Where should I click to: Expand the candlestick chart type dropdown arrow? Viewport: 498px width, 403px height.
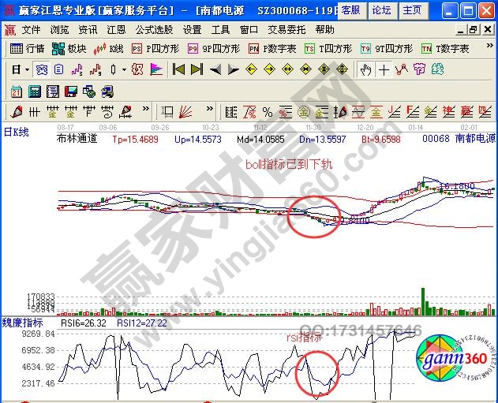point(124,69)
